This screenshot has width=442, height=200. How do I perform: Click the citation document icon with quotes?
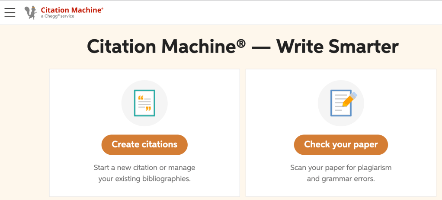tap(144, 103)
